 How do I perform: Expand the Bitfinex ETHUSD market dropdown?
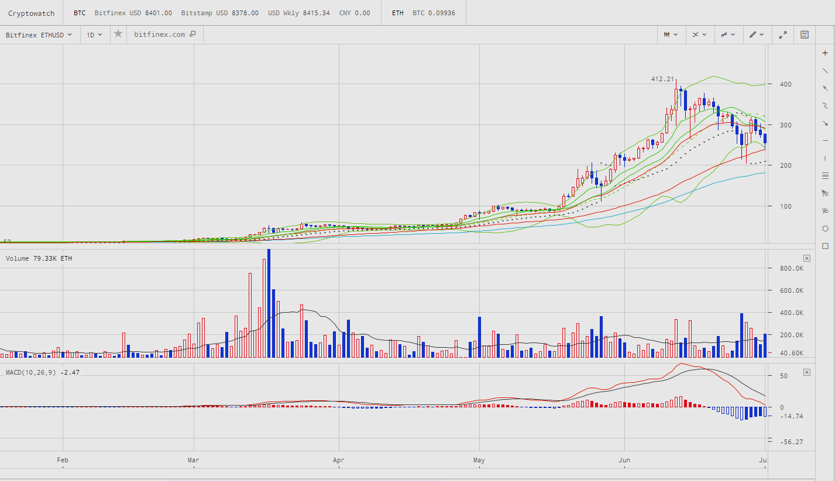(39, 34)
